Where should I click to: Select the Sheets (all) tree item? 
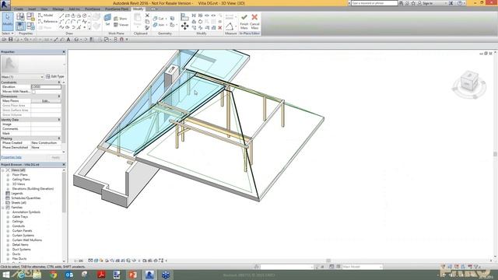pyautogui.click(x=19, y=202)
